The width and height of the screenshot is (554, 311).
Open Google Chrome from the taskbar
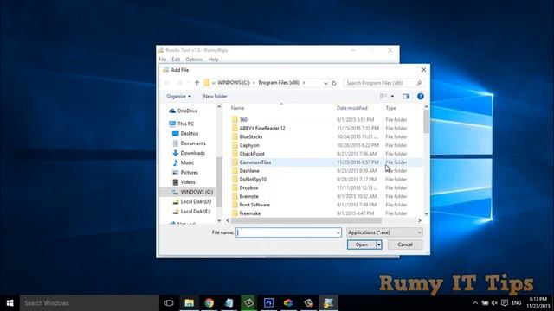point(209,303)
